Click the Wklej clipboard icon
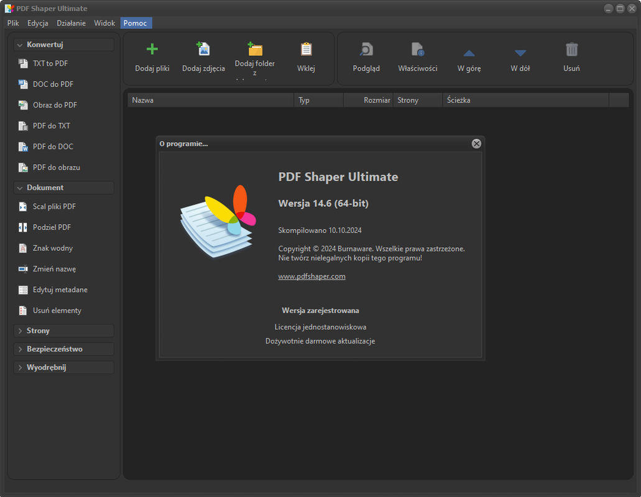Image resolution: width=641 pixels, height=497 pixels. click(306, 49)
